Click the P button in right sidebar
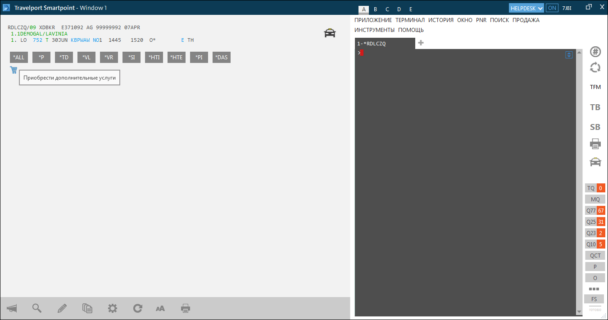608x320 pixels. [x=595, y=267]
